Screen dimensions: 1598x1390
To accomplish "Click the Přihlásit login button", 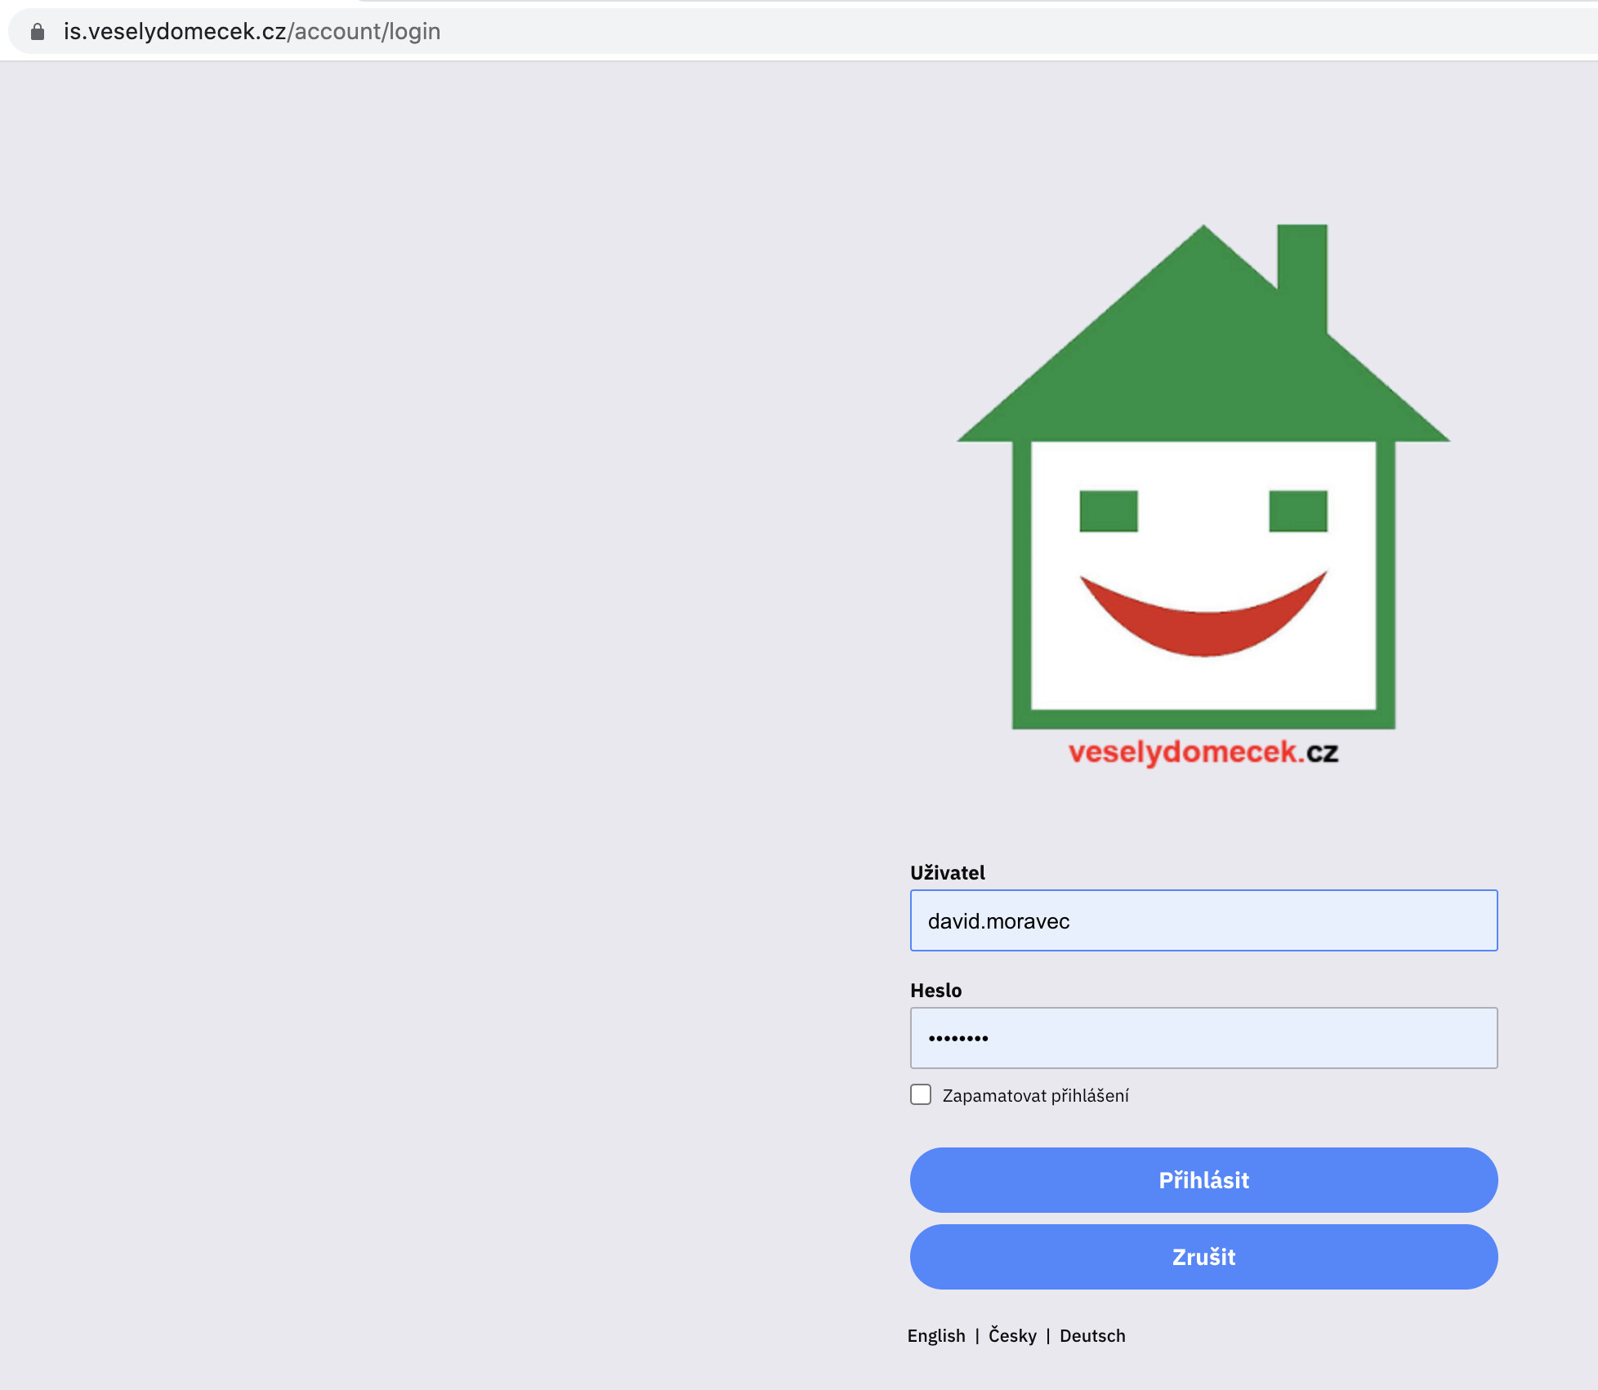I will coord(1203,1180).
